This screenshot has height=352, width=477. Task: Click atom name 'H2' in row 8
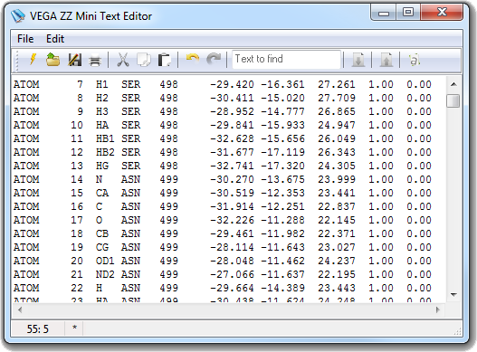point(102,98)
